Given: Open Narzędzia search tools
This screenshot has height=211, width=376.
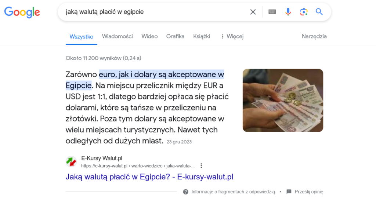Looking at the screenshot, I should coord(314,36).
